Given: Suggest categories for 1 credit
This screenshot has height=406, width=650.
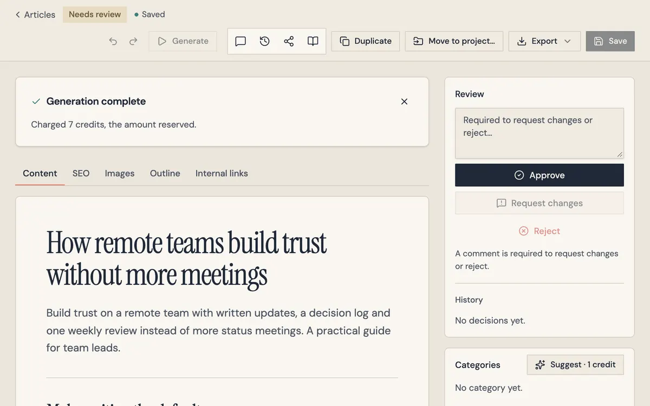Looking at the screenshot, I should tap(575, 365).
